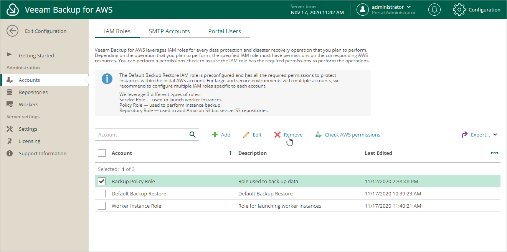Click the Veeam logo icon
The height and width of the screenshot is (252, 507).
pos(13,10)
